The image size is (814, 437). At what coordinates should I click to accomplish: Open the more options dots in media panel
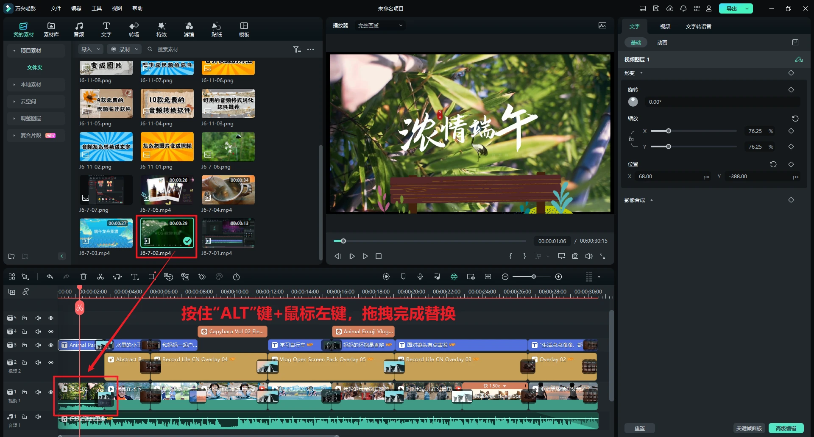[311, 49]
